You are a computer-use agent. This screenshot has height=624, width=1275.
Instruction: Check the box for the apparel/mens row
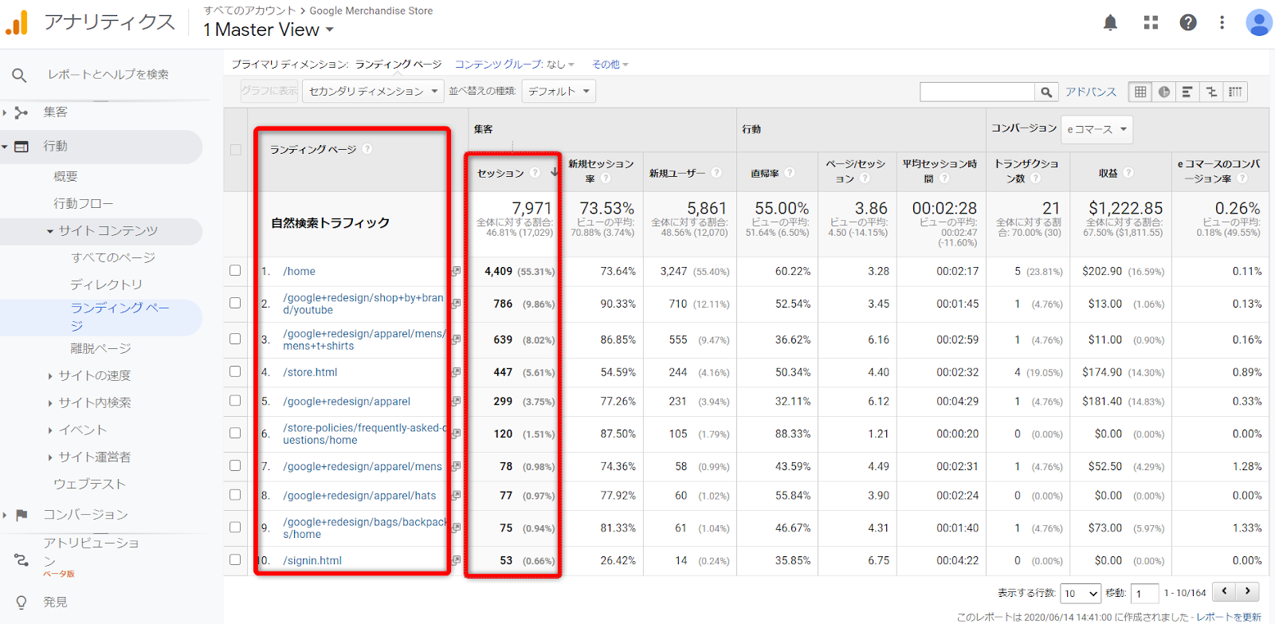235,465
